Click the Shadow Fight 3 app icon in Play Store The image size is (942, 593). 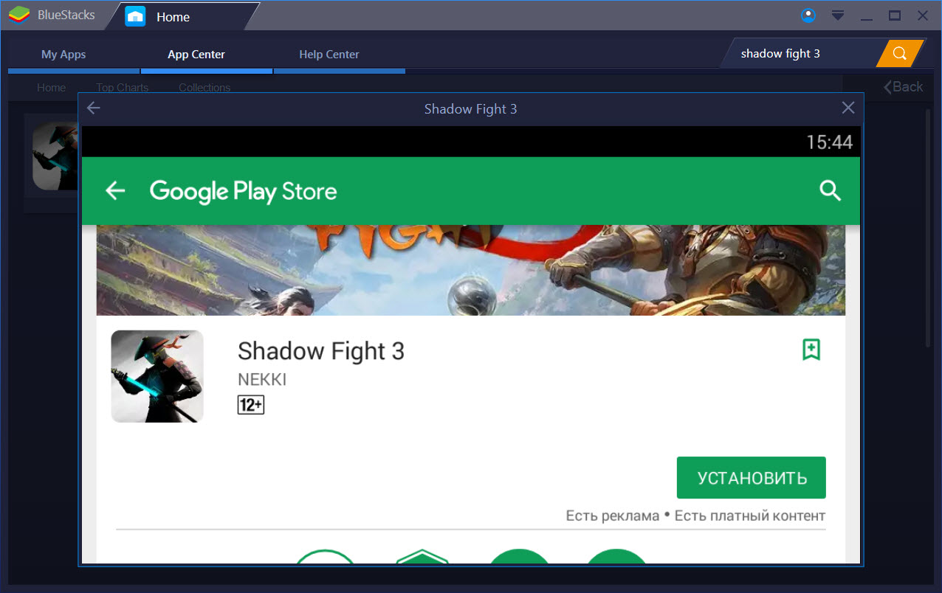coord(157,376)
